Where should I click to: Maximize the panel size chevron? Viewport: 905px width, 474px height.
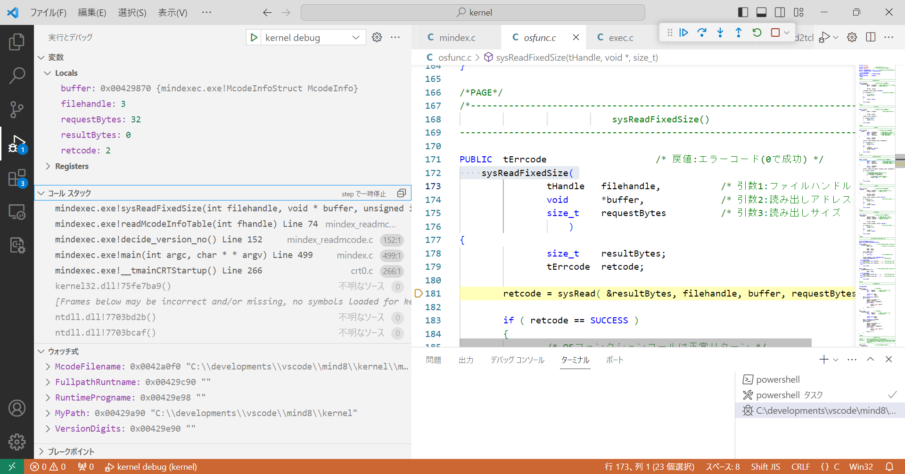(870, 360)
